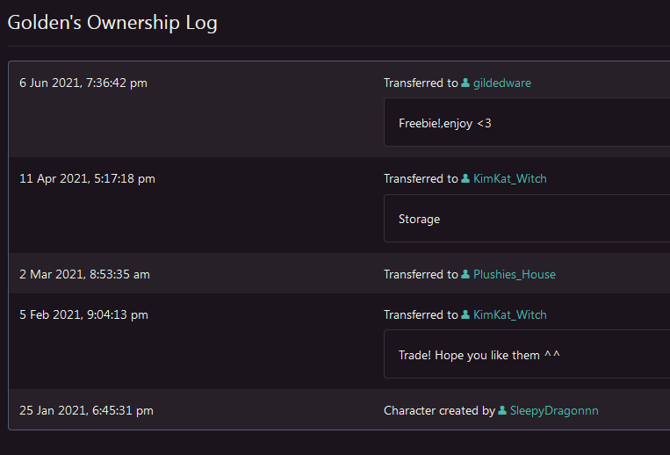The height and width of the screenshot is (455, 670).
Task: Click KimKat_Witch's user icon in 5 Feb entry
Action: click(465, 315)
